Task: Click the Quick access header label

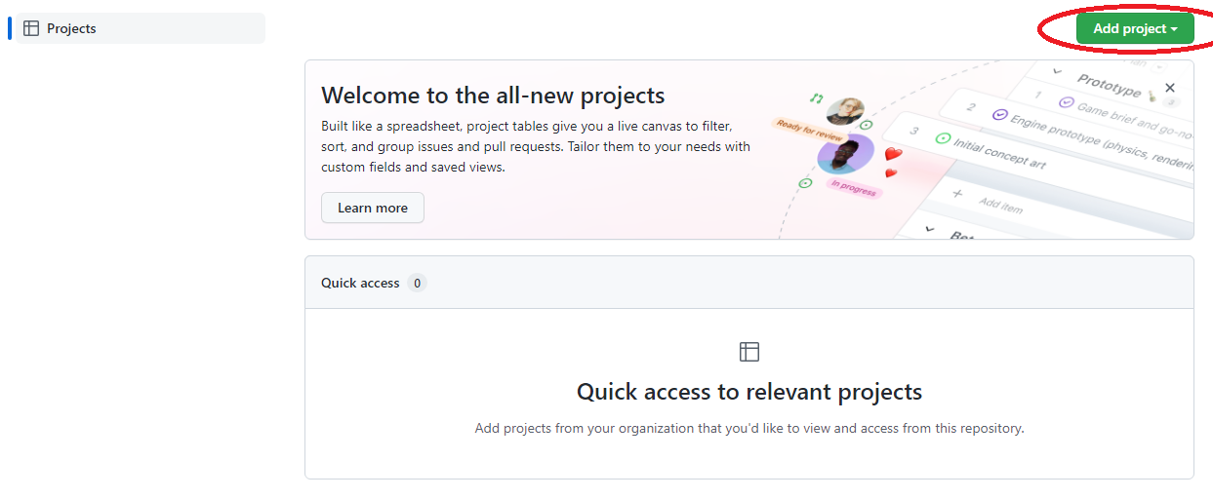Action: point(360,283)
